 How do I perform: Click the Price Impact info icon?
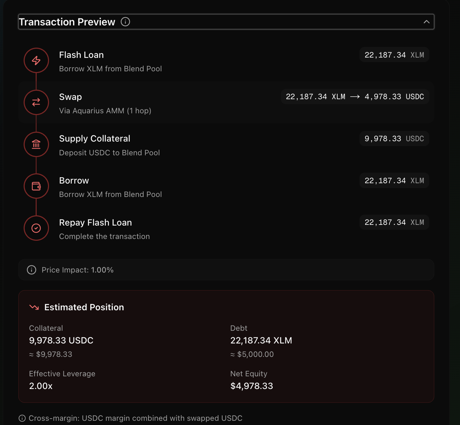[x=31, y=270]
